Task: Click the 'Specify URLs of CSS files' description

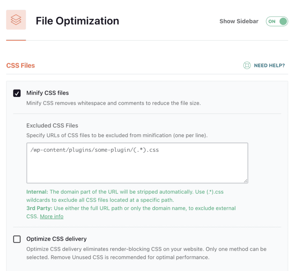Action: pyautogui.click(x=117, y=135)
